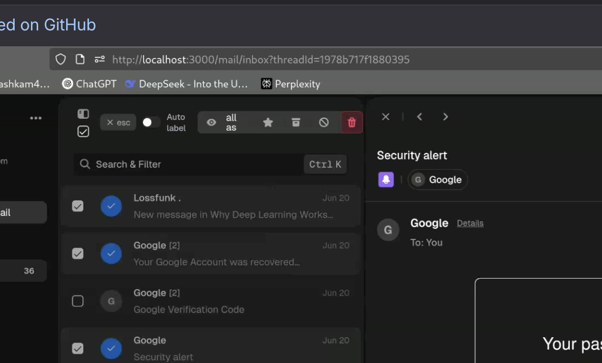
Task: Toggle the sidebar panel icon
Action: [x=83, y=114]
